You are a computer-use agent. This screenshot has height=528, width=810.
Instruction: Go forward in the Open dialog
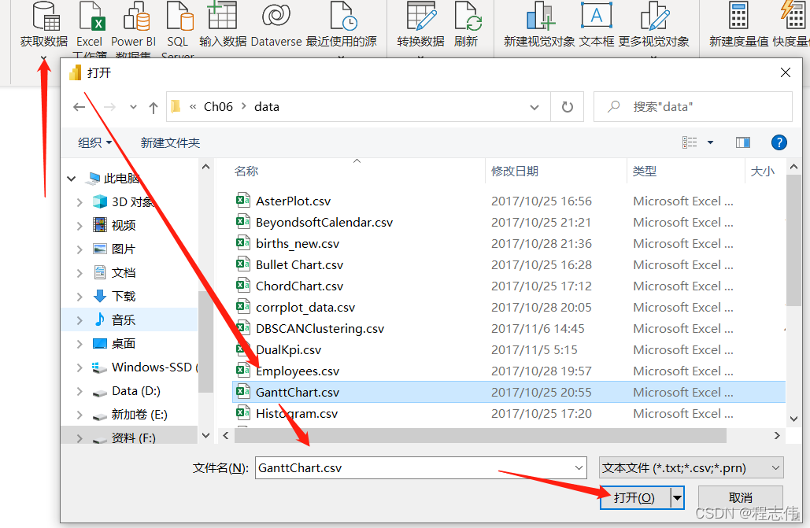pos(109,107)
